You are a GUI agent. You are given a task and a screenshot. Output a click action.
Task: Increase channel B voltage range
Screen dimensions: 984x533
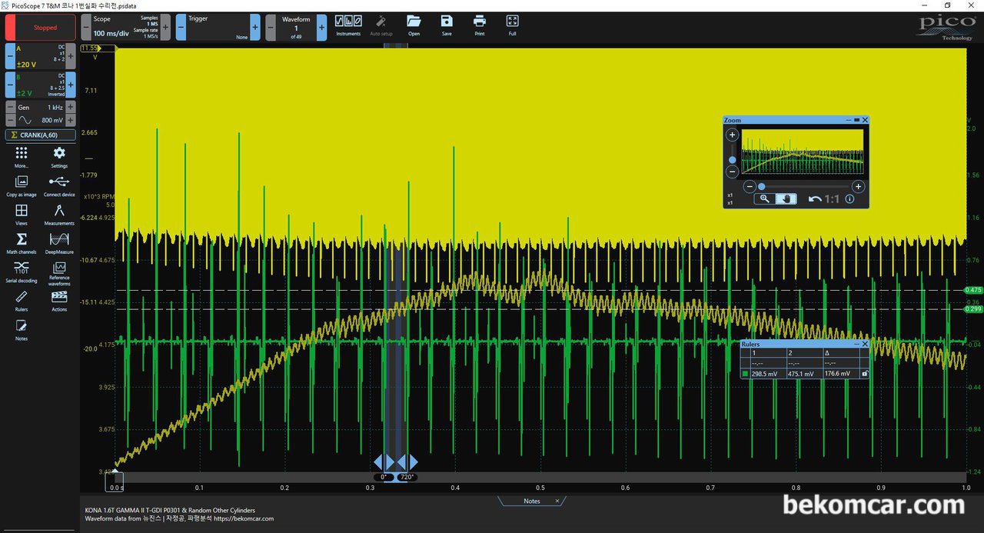[71, 85]
